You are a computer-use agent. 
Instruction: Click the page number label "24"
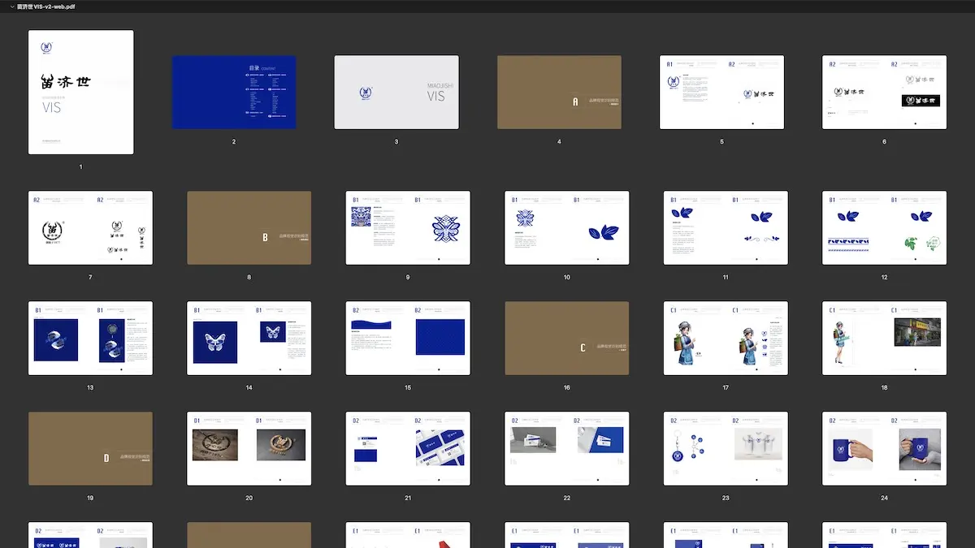pos(884,498)
